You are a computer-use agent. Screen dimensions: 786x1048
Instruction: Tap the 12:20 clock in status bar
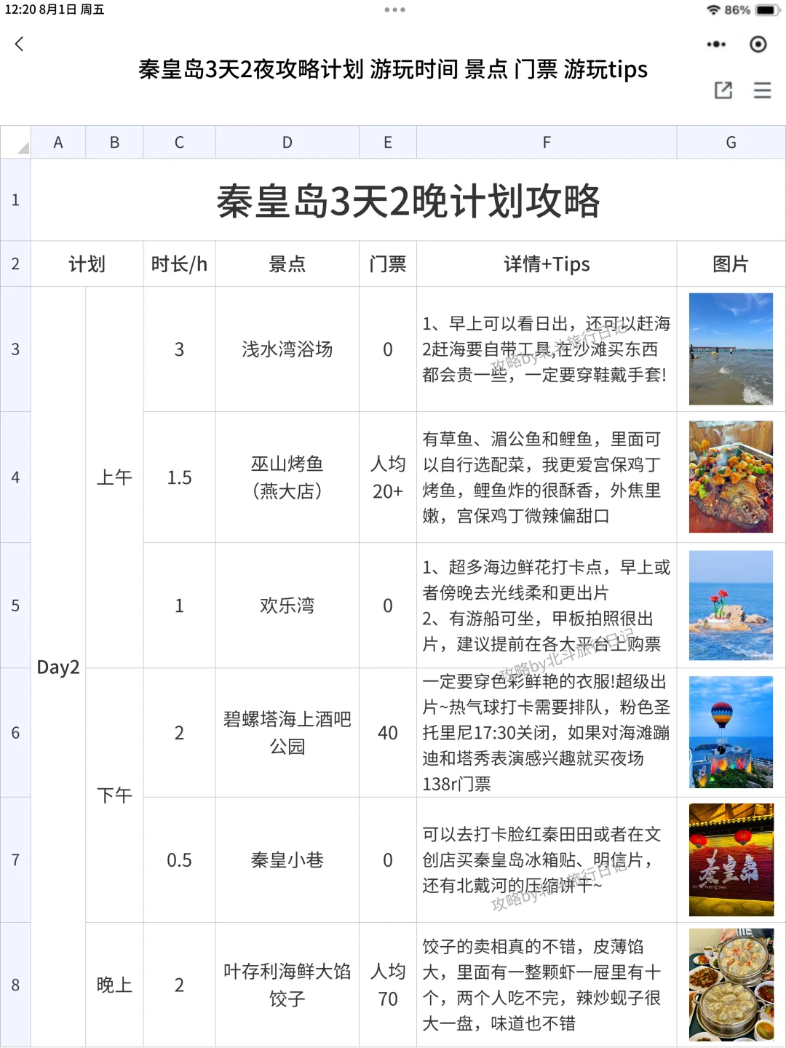point(20,10)
